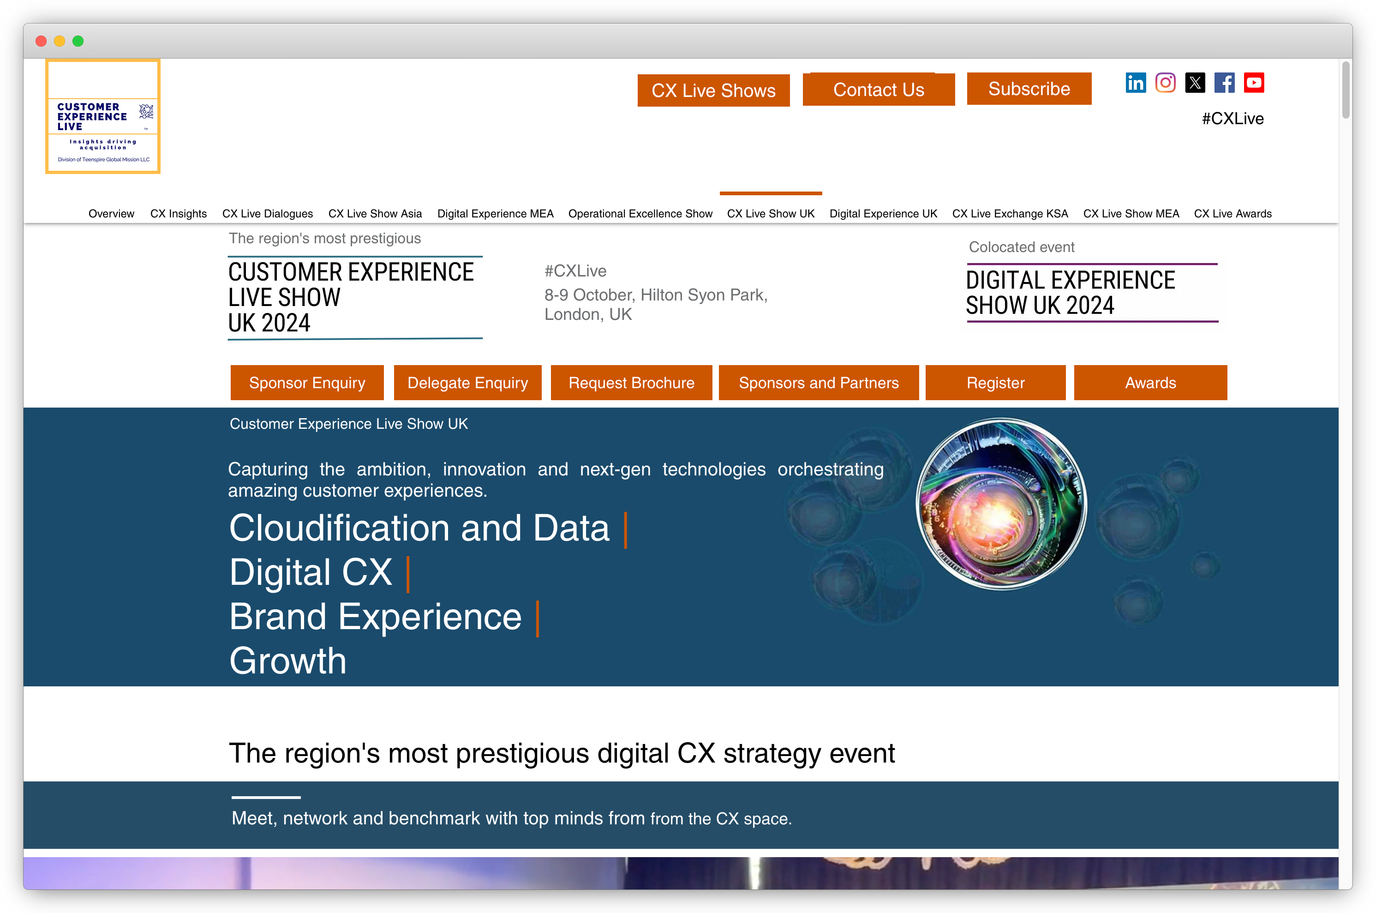Click the Customer Experience Live Show UK 2024 heading
This screenshot has height=913, width=1376.
[x=351, y=298]
